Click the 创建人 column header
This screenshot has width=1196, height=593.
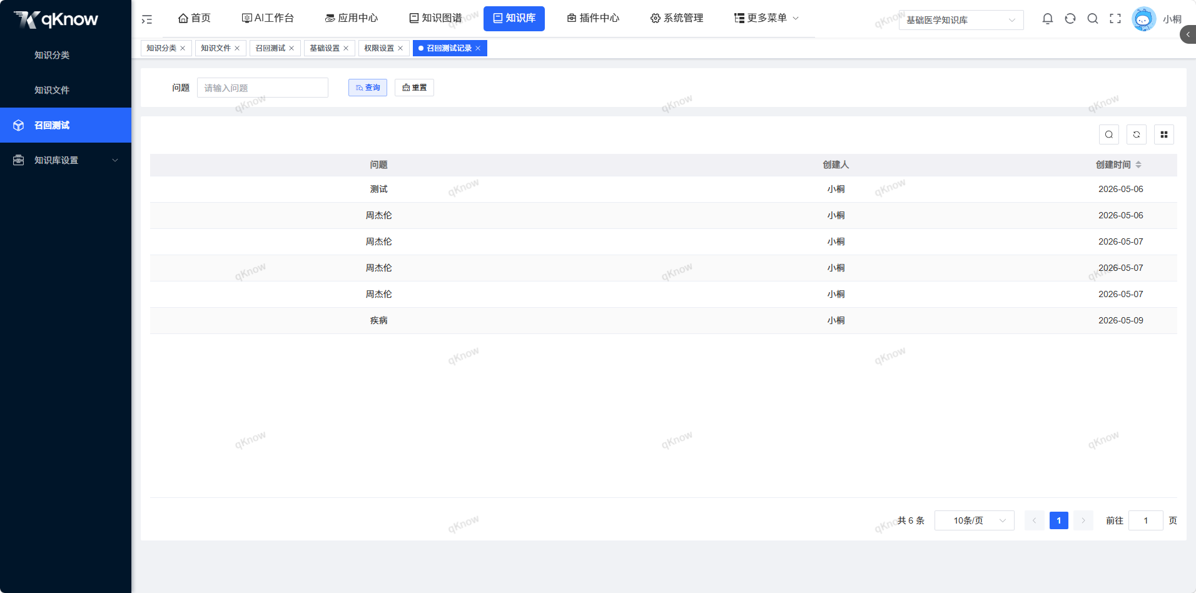click(836, 165)
